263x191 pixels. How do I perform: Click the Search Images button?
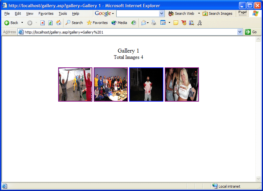coord(218,13)
